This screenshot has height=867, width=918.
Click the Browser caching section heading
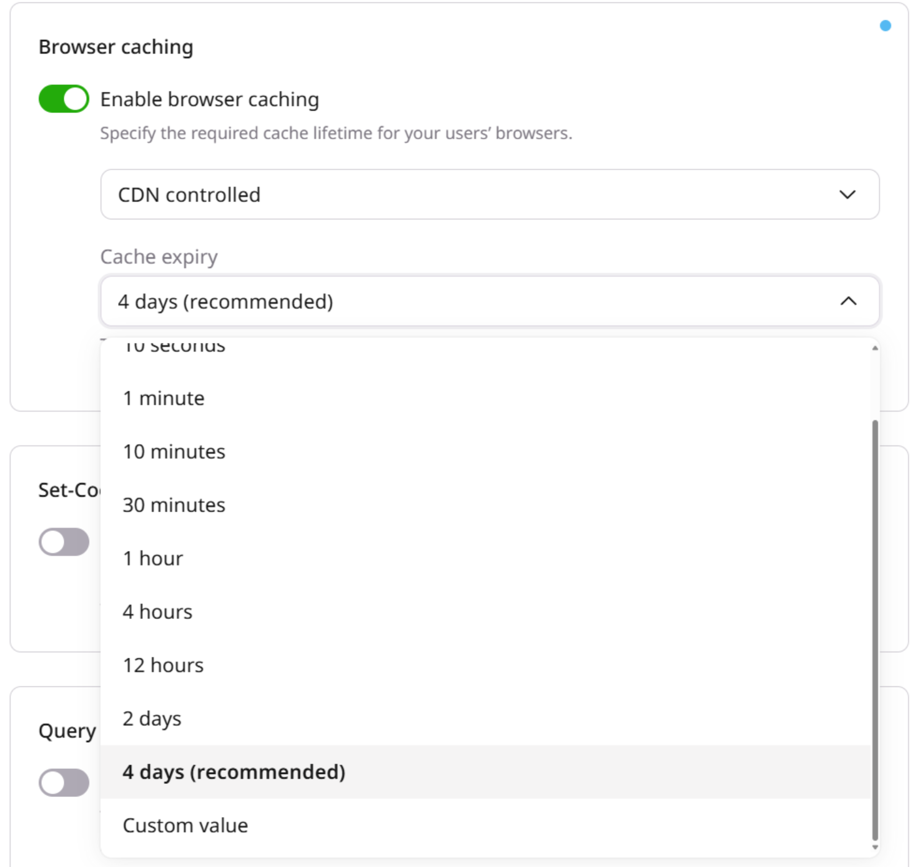click(116, 46)
